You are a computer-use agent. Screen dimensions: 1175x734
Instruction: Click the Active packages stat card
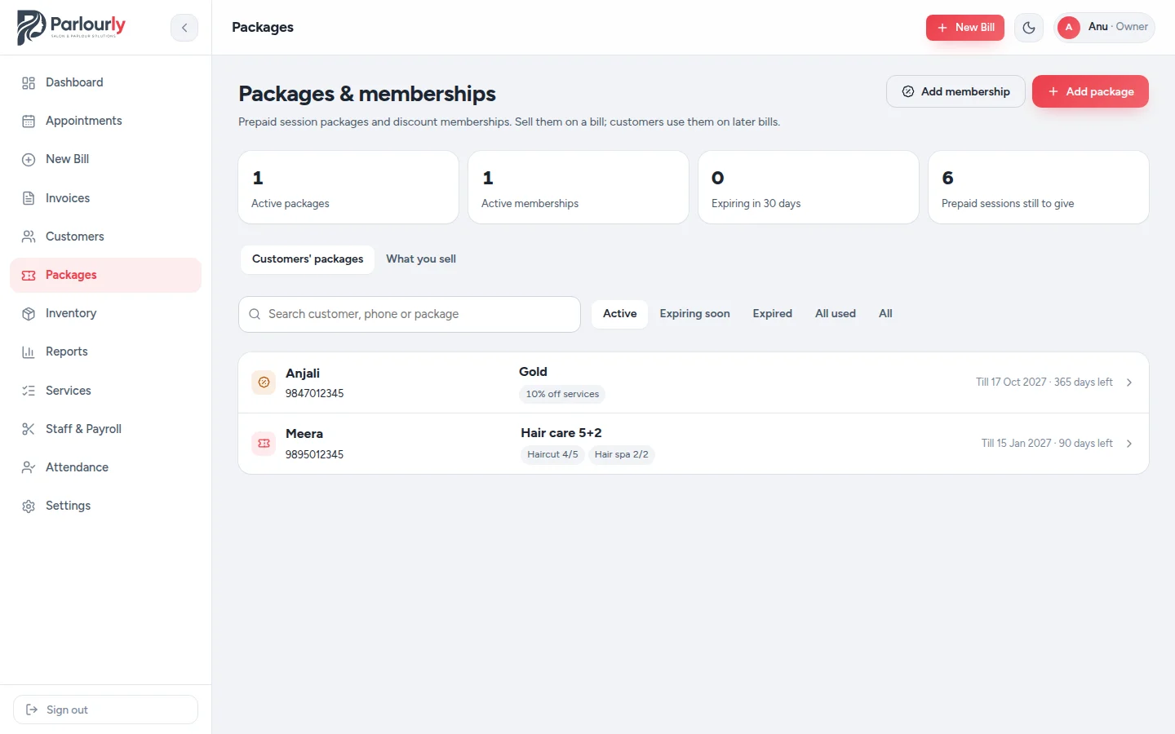[348, 187]
